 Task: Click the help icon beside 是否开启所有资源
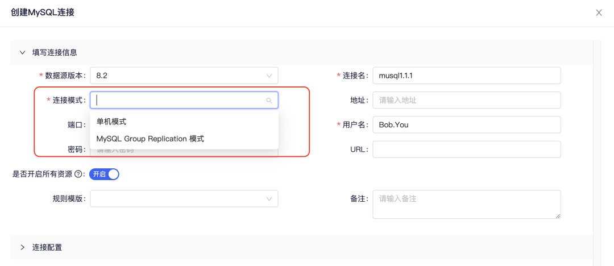(77, 174)
